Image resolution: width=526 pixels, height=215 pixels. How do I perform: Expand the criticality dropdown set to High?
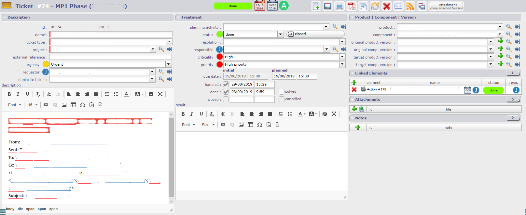[342, 57]
